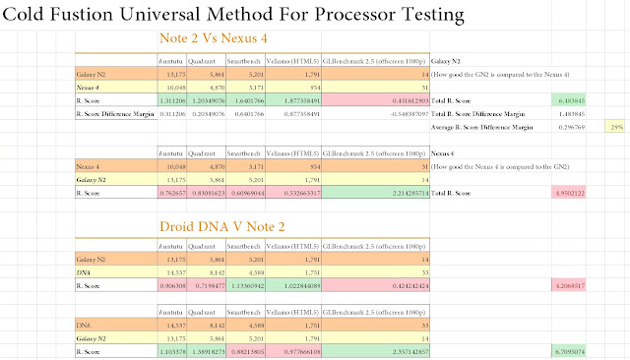Viewport: 630px width, 360px height.
Task: Select the green 1.877358491 R. Score cell
Action: coord(293,100)
